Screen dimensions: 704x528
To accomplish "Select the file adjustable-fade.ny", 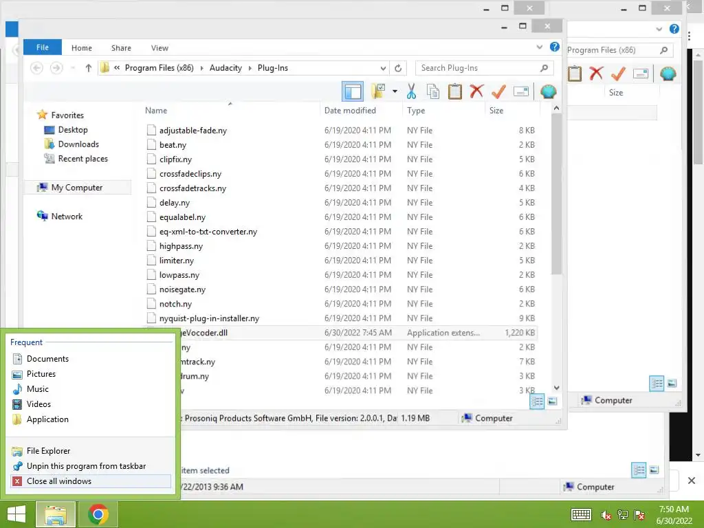I will click(x=193, y=131).
